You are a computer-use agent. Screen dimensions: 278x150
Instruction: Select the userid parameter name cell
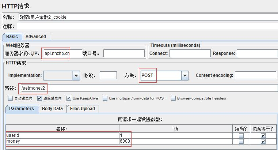click(x=62, y=135)
